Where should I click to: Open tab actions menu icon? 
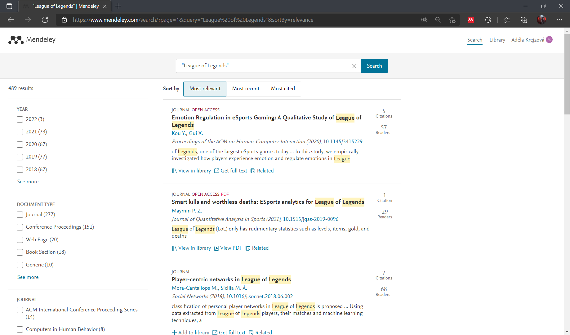point(9,6)
